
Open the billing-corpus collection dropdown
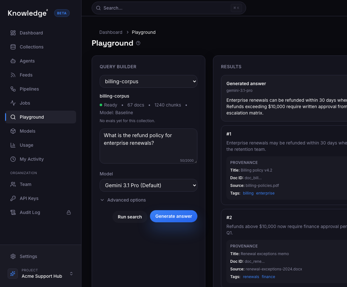148,81
